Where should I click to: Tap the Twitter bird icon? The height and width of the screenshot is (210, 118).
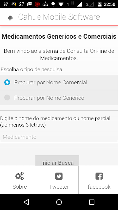coord(59,176)
